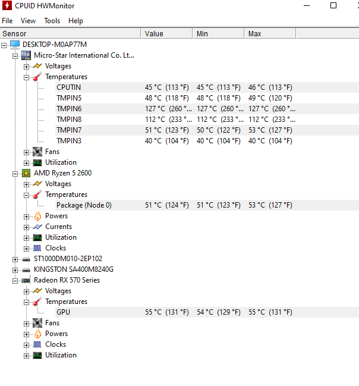
Task: Click the Radeon Fans fan icon
Action: click(37, 323)
